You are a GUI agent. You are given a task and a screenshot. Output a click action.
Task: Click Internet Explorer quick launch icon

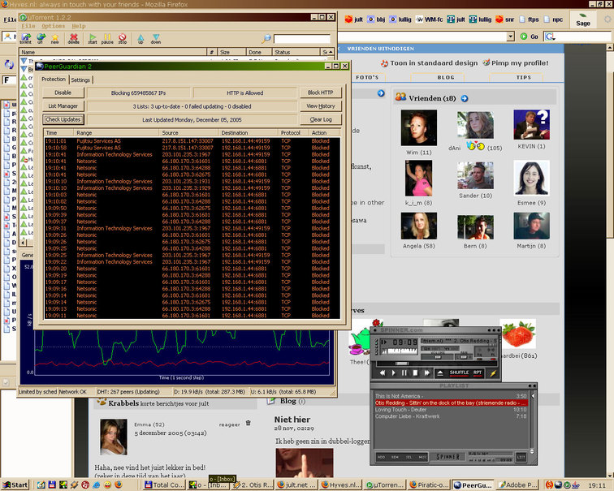[x=97, y=485]
